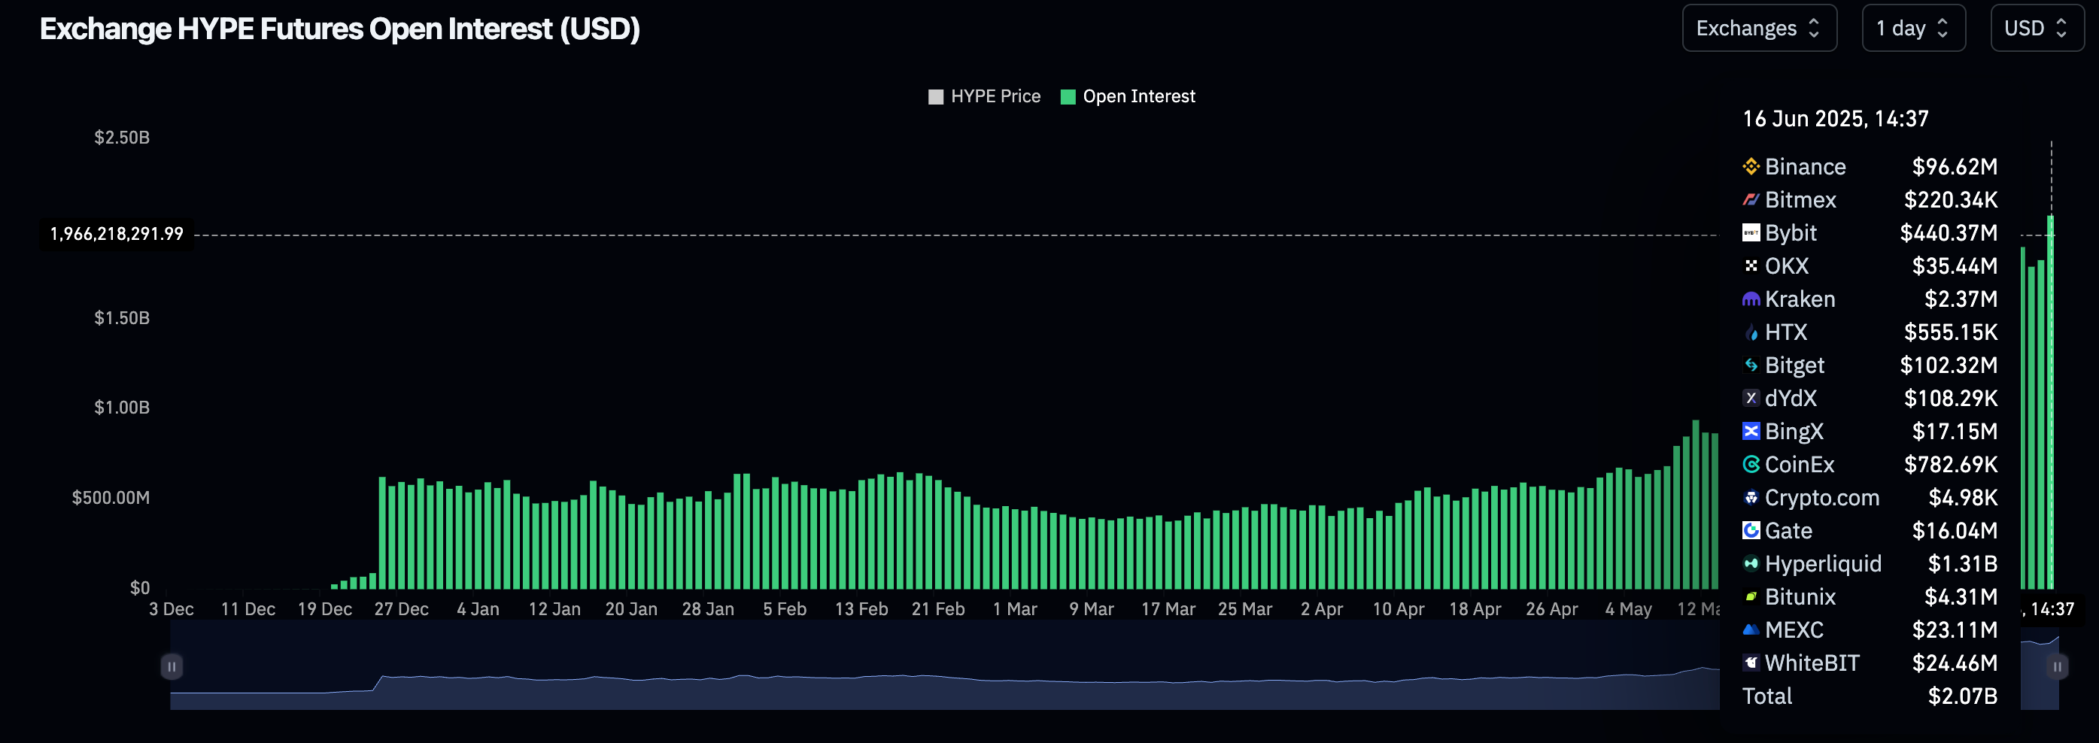The width and height of the screenshot is (2099, 743).
Task: Click the CoinEx logo icon
Action: pyautogui.click(x=1750, y=465)
